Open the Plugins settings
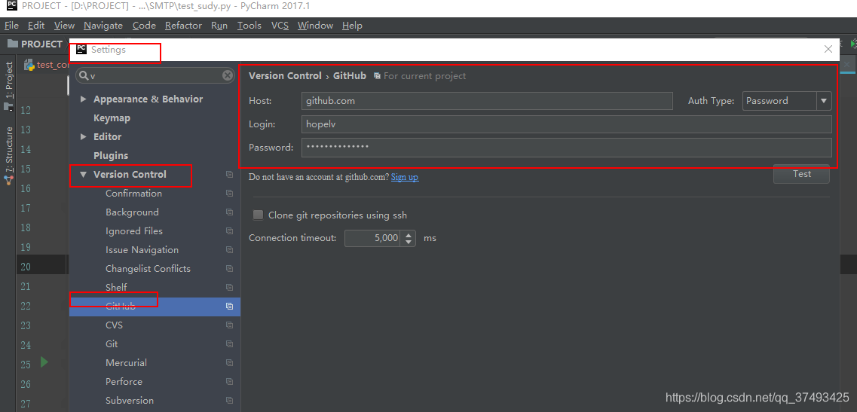The image size is (857, 412). tap(111, 156)
